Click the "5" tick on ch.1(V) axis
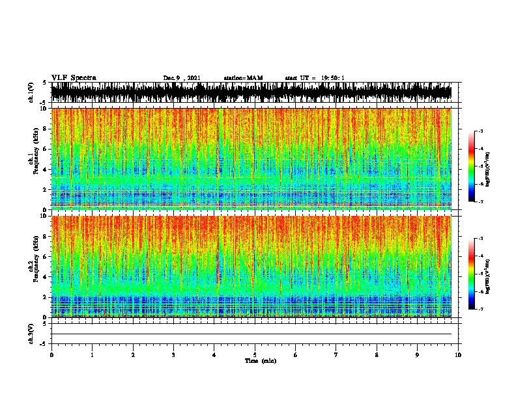Screen dimensions: 516x398 (45, 83)
